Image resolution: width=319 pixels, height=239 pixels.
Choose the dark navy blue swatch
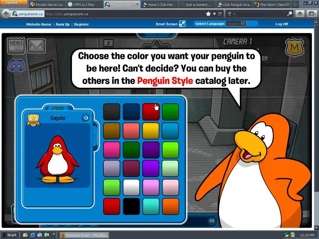tap(131, 112)
